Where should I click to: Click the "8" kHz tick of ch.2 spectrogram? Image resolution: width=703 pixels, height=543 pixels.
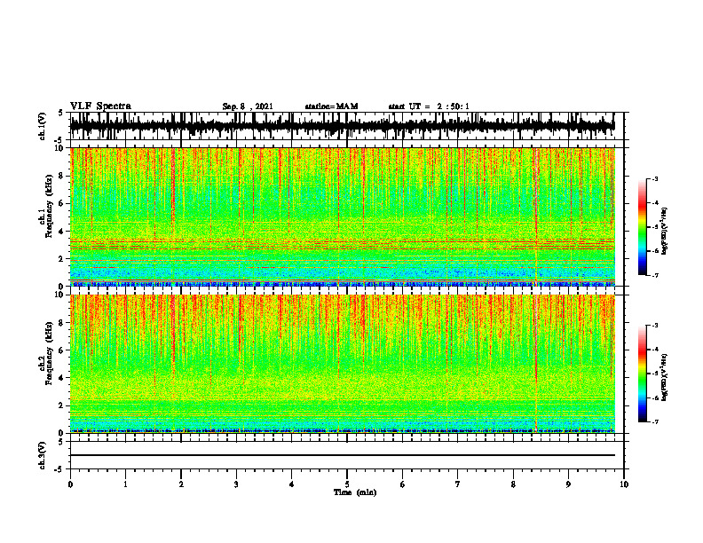pyautogui.click(x=62, y=323)
